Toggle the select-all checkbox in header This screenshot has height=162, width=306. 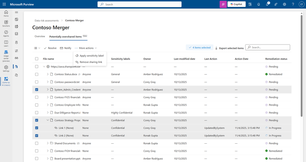pyautogui.click(x=37, y=59)
